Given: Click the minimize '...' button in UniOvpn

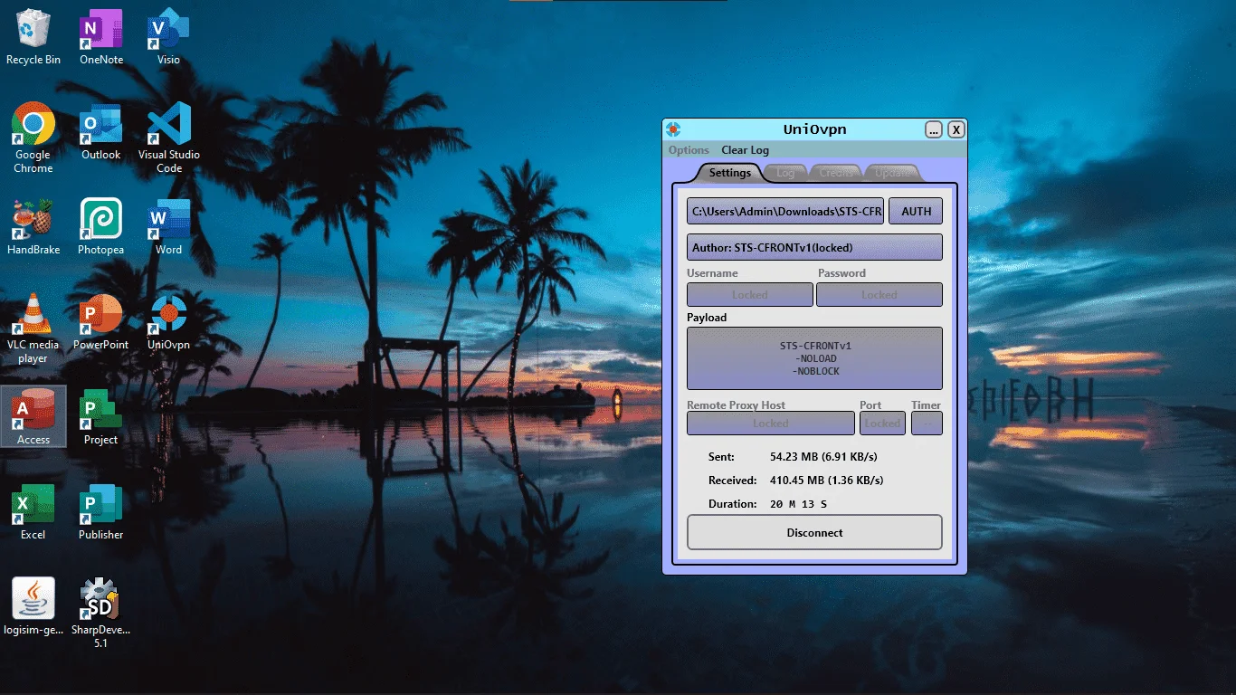Looking at the screenshot, I should point(934,129).
